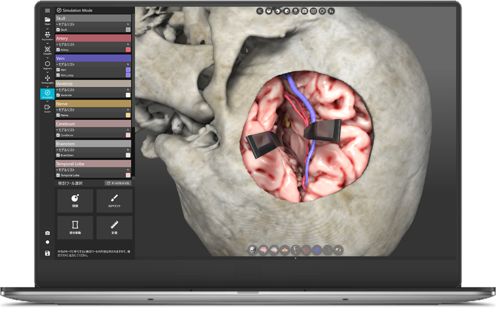The height and width of the screenshot is (309, 496).
Task: Take a screenshot with the camera icon
Action: 48,233
